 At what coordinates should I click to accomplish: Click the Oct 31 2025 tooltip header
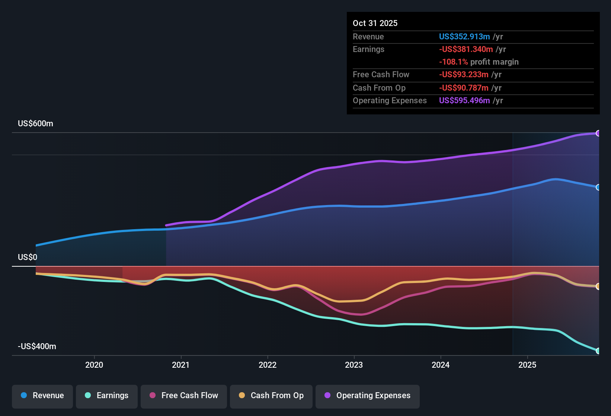click(375, 23)
